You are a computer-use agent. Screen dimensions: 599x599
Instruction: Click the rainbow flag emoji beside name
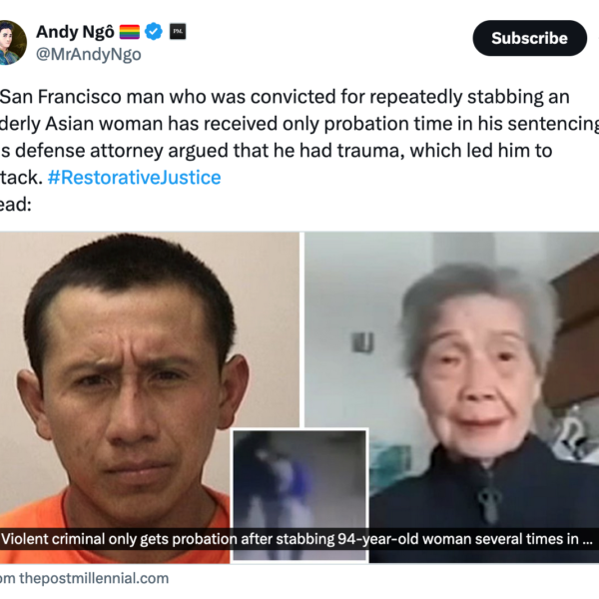[x=130, y=32]
